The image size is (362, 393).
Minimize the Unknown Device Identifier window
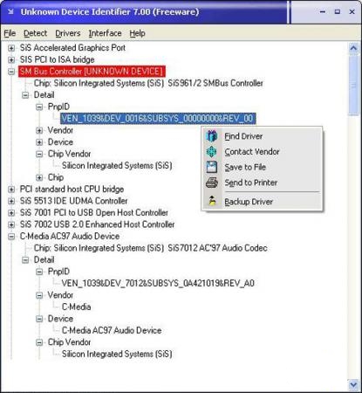point(323,12)
